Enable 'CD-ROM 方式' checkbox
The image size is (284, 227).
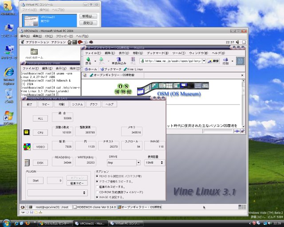[x=97, y=192]
